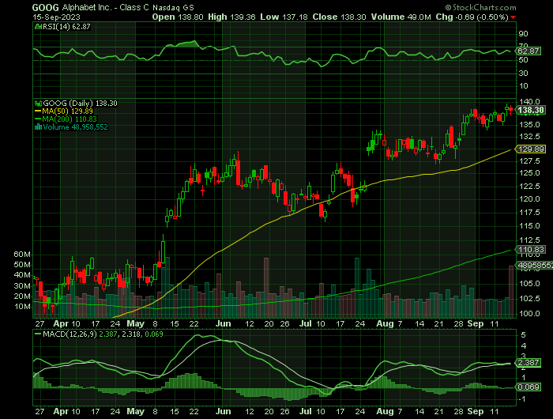Click Jul on the price chart date axis

(x=306, y=324)
